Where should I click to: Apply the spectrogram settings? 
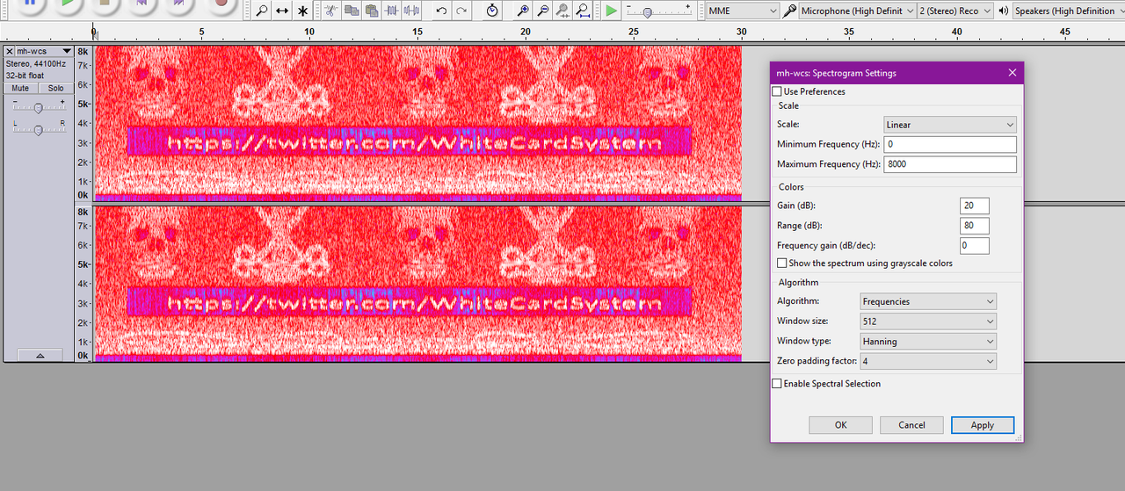point(983,425)
